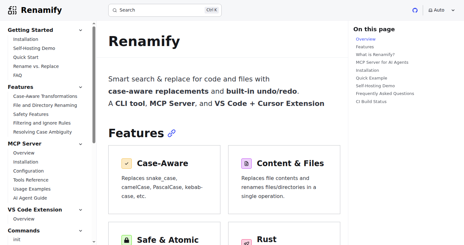Open Filtering and Ignore Rules page
Image resolution: width=464 pixels, height=245 pixels.
(42, 123)
